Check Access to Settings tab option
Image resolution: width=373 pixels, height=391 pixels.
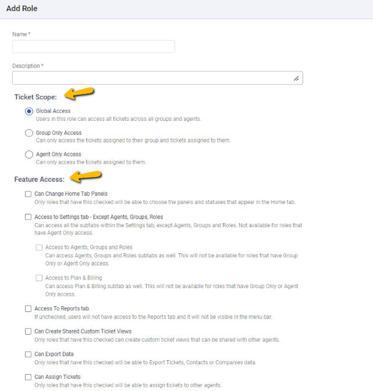click(x=29, y=217)
